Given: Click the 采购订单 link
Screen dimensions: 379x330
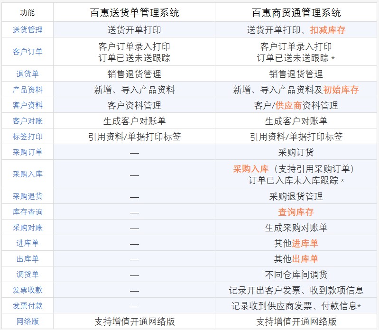Looking at the screenshot, I should point(28,152).
